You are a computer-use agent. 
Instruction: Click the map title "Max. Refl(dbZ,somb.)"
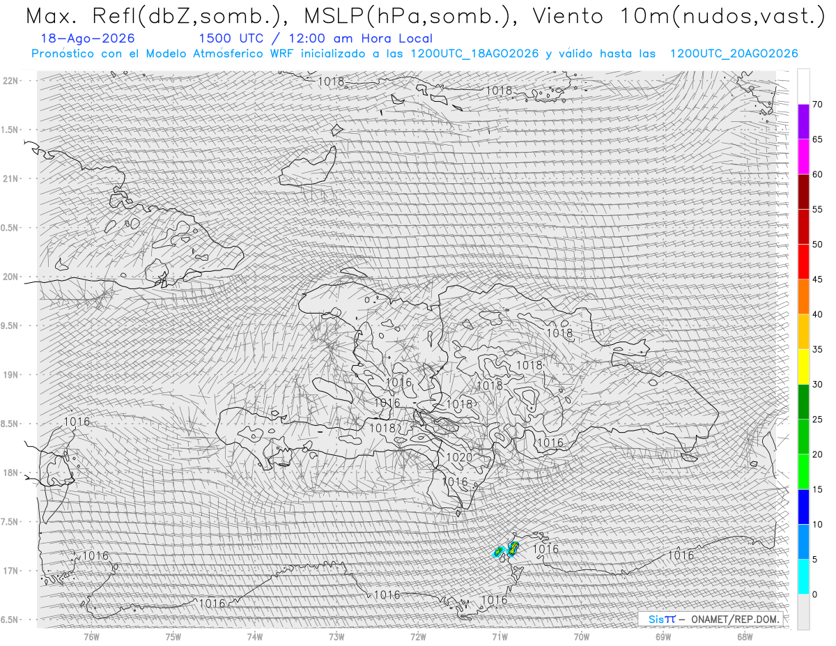coord(159,16)
